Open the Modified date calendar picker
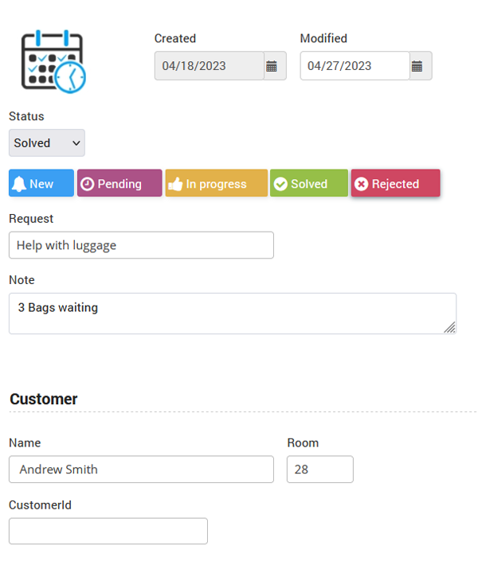This screenshot has width=478, height=561. (421, 66)
